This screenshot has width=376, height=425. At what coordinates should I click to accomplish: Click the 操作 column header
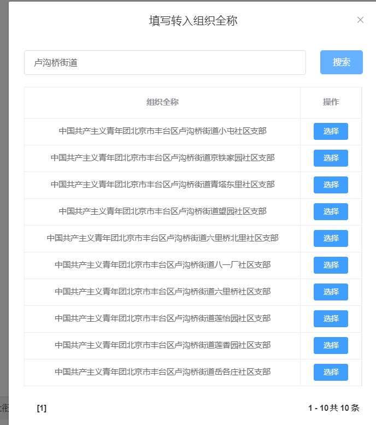[331, 102]
